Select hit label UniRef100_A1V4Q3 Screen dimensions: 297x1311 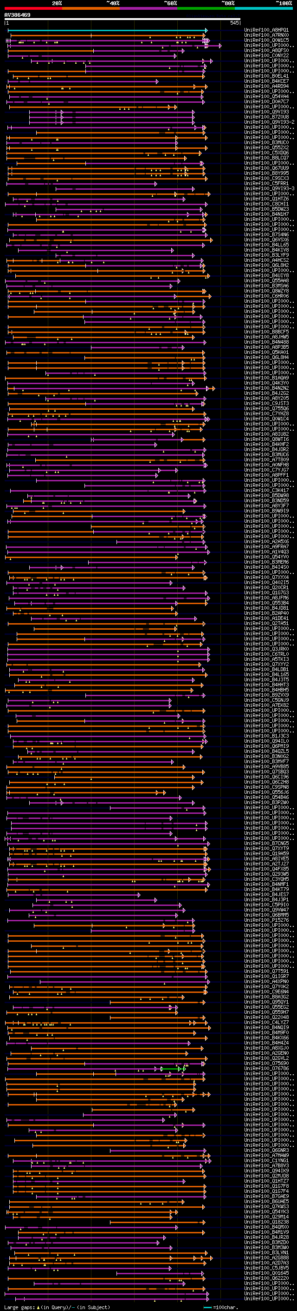(266, 552)
